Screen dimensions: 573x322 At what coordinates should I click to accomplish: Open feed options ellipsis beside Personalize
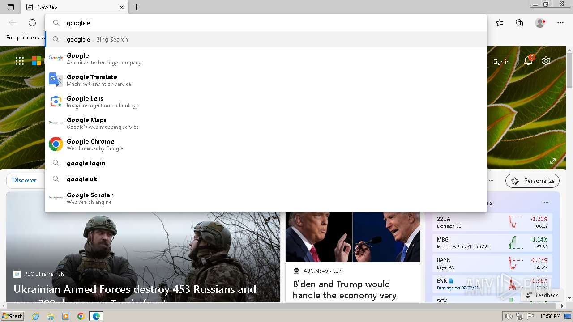(491, 181)
